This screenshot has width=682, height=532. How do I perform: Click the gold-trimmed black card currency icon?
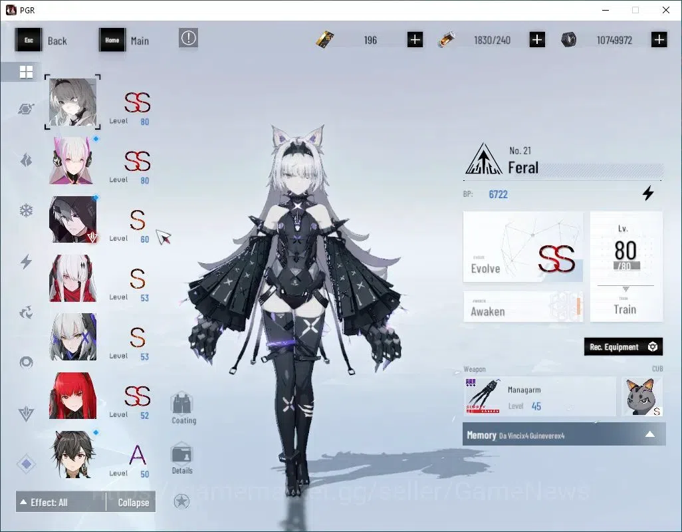(325, 40)
